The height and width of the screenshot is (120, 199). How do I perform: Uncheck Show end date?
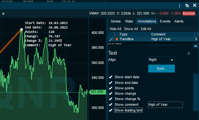point(110,83)
